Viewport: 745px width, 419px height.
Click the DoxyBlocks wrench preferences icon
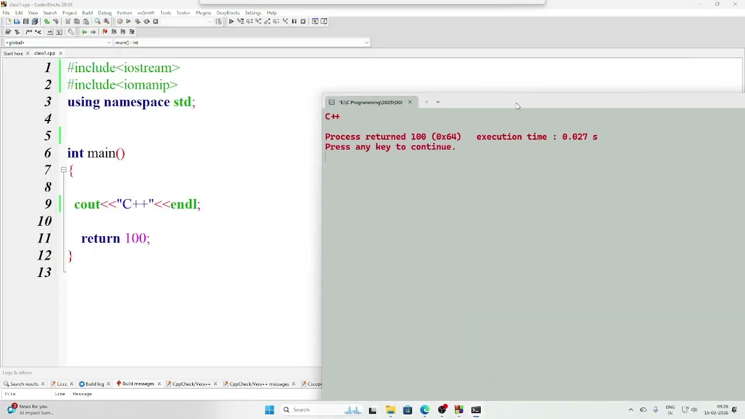click(x=70, y=32)
